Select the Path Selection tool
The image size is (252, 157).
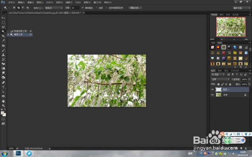[x=3, y=92]
